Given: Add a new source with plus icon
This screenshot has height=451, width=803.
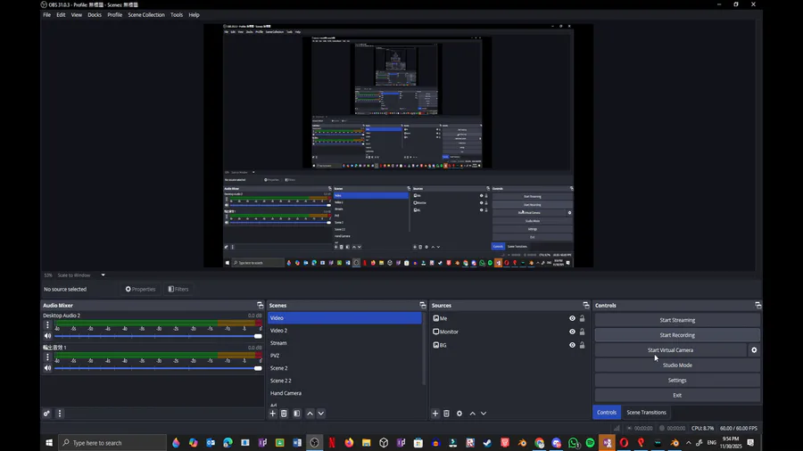Looking at the screenshot, I should tap(435, 414).
